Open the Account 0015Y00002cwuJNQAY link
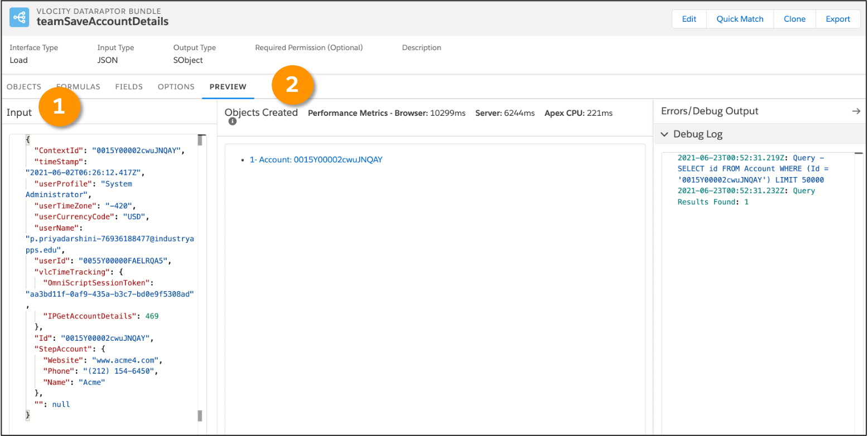 [x=316, y=159]
